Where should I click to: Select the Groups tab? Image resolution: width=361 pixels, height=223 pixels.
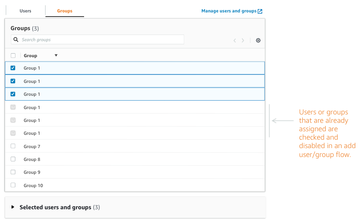(x=65, y=11)
